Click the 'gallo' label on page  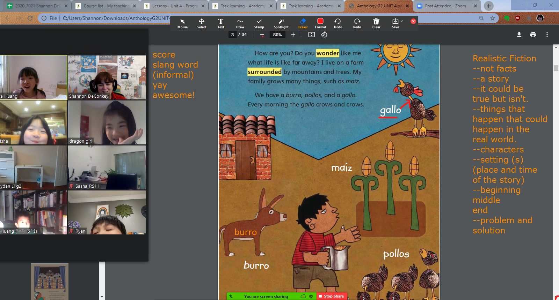(390, 110)
